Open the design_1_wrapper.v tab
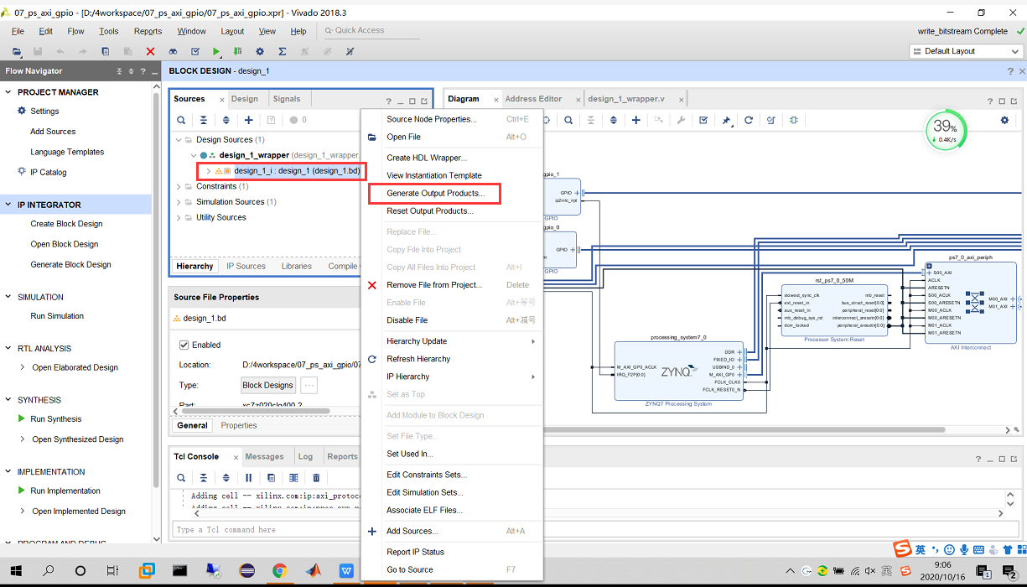1027x587 pixels. click(x=626, y=99)
